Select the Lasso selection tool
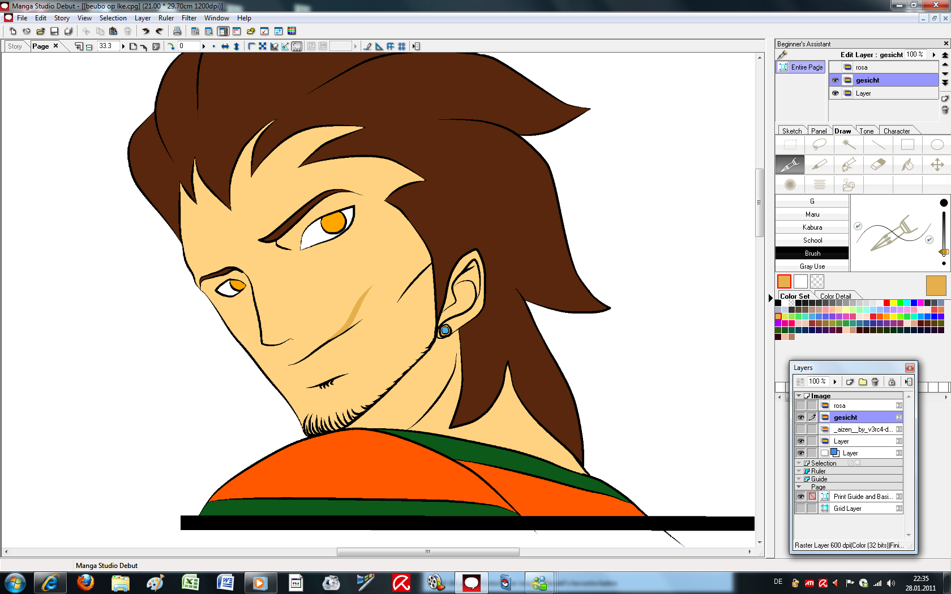Screen dimensions: 951x594 [819, 145]
